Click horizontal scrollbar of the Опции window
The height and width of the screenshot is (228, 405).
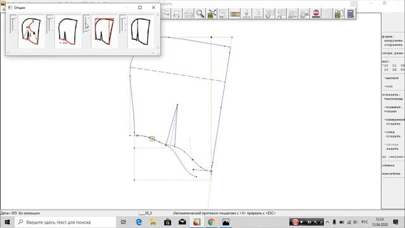point(80,53)
